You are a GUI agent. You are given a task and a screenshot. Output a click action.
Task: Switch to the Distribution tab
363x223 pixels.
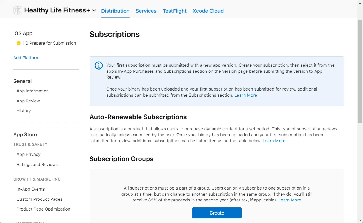pos(115,11)
